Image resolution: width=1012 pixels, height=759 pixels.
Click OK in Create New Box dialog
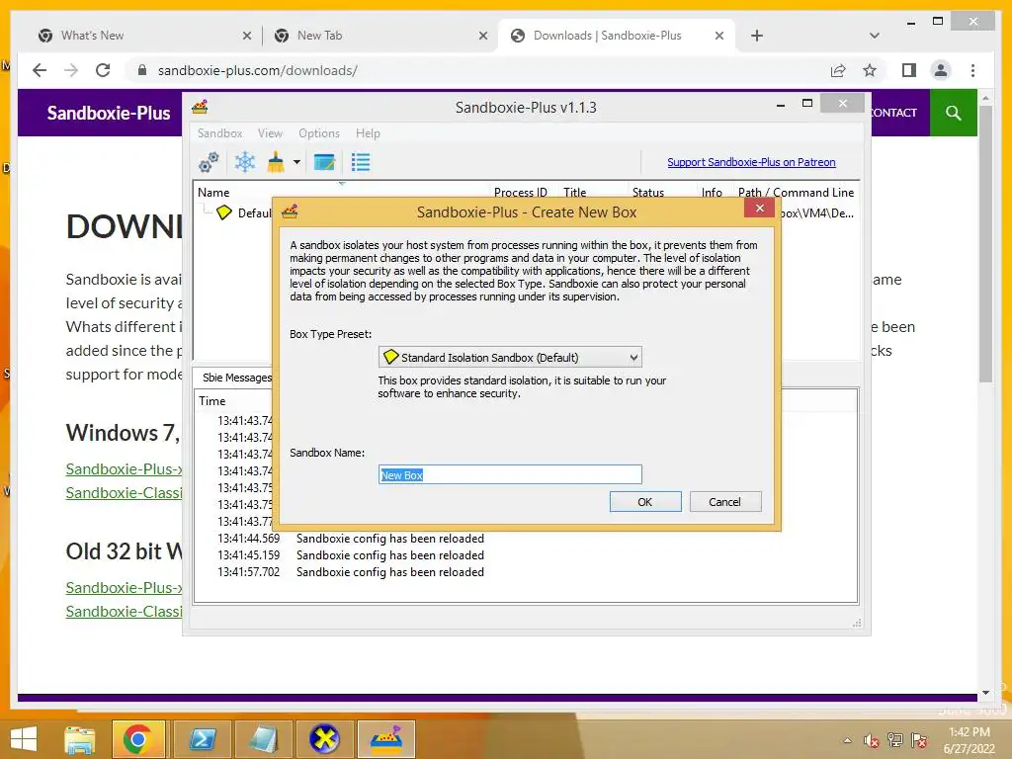tap(644, 501)
